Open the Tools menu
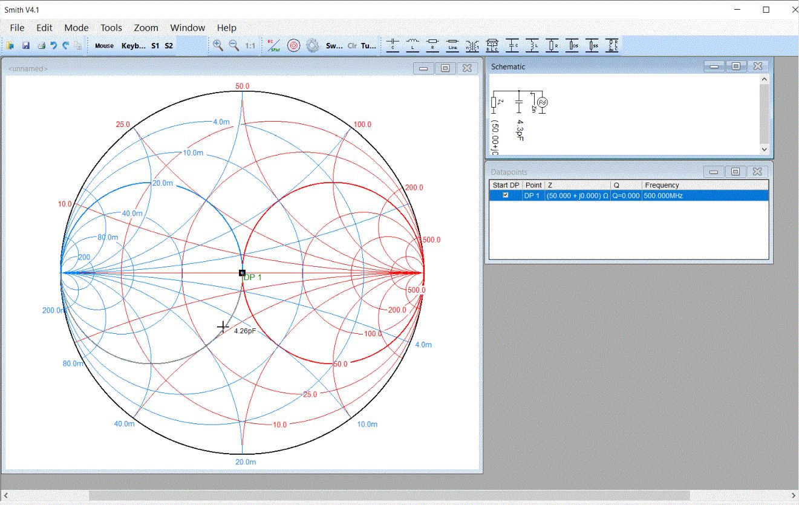The width and height of the screenshot is (799, 505). click(111, 28)
